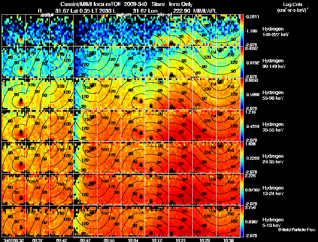The image size is (318, 242).
Task: Click the '55-90 keV' energy label
Action: coord(273,98)
